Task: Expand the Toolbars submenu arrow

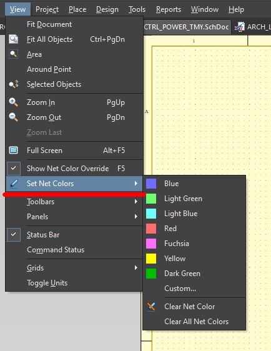Action: click(x=136, y=202)
